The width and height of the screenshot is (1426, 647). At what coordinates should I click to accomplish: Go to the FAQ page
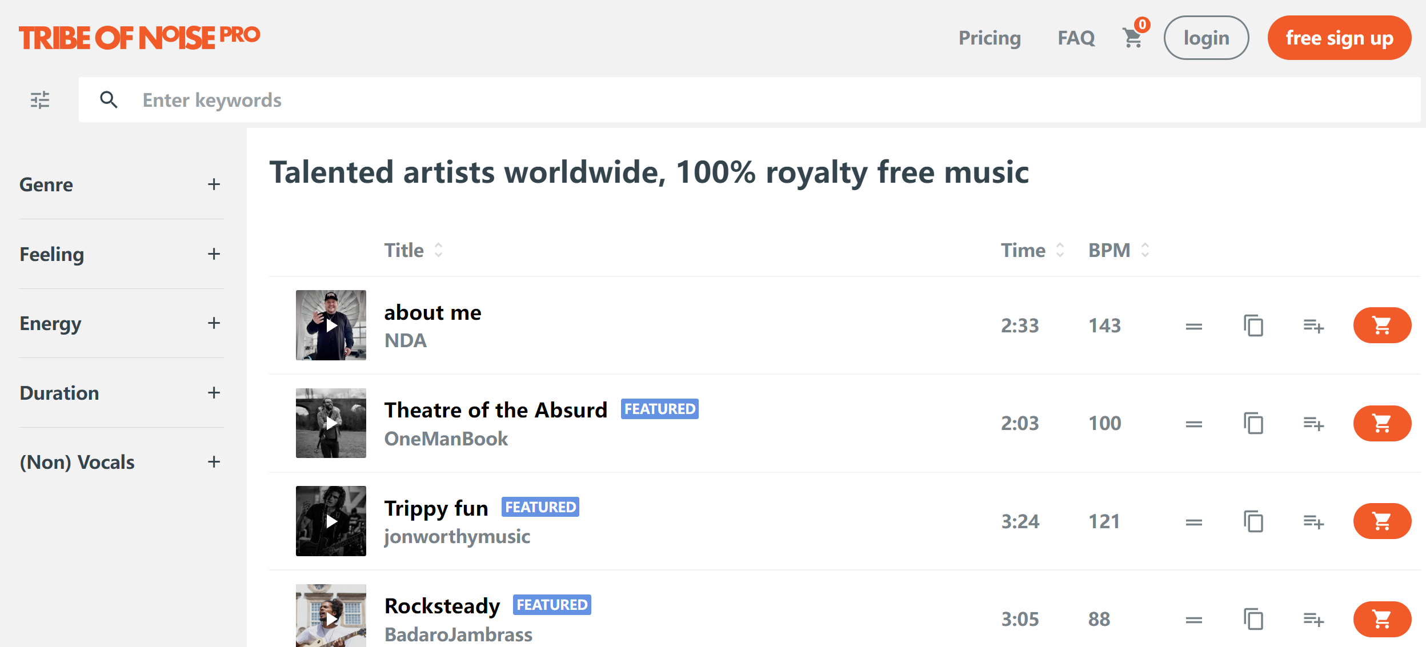pyautogui.click(x=1076, y=38)
